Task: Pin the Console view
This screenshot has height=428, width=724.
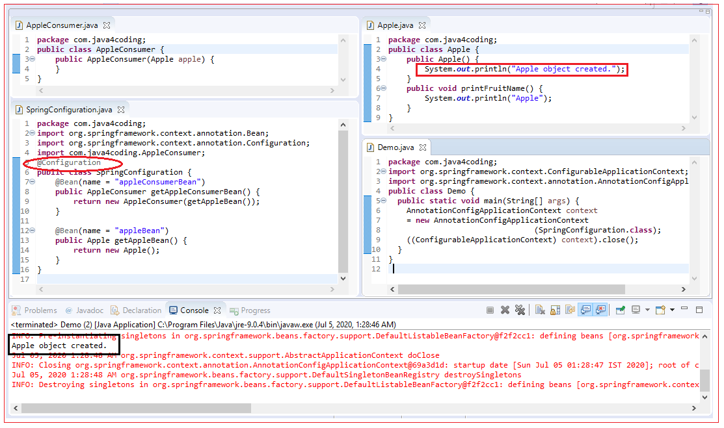Action: click(x=620, y=310)
